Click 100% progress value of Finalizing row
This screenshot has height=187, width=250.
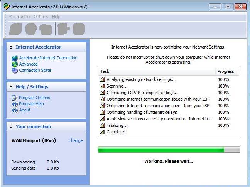coord(223,125)
